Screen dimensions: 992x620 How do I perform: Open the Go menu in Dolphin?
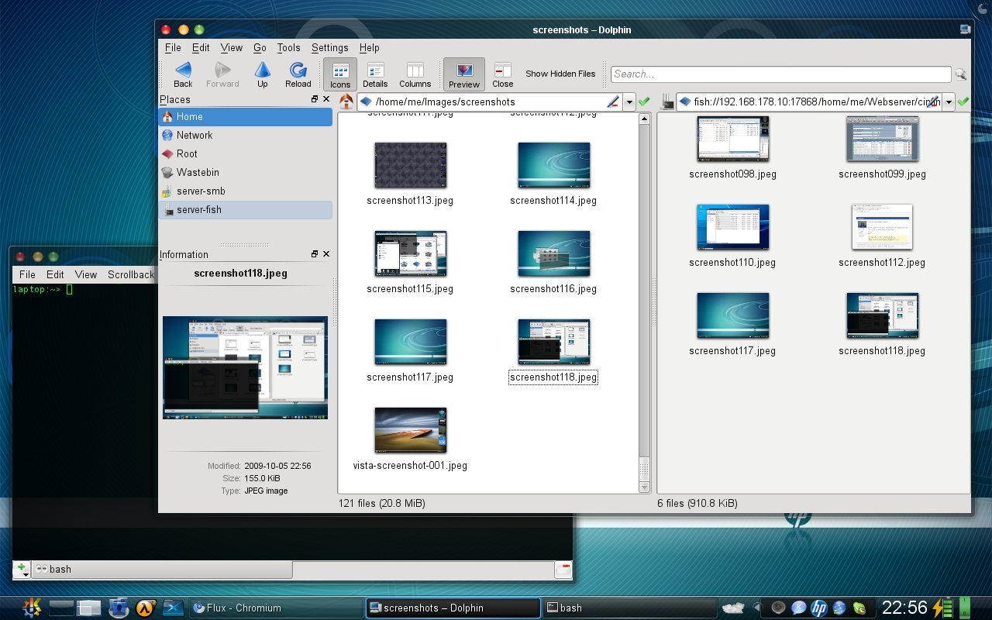[x=260, y=47]
